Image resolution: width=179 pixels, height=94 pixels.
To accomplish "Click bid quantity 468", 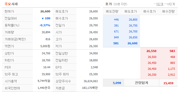I will pyautogui.click(x=173, y=57).
